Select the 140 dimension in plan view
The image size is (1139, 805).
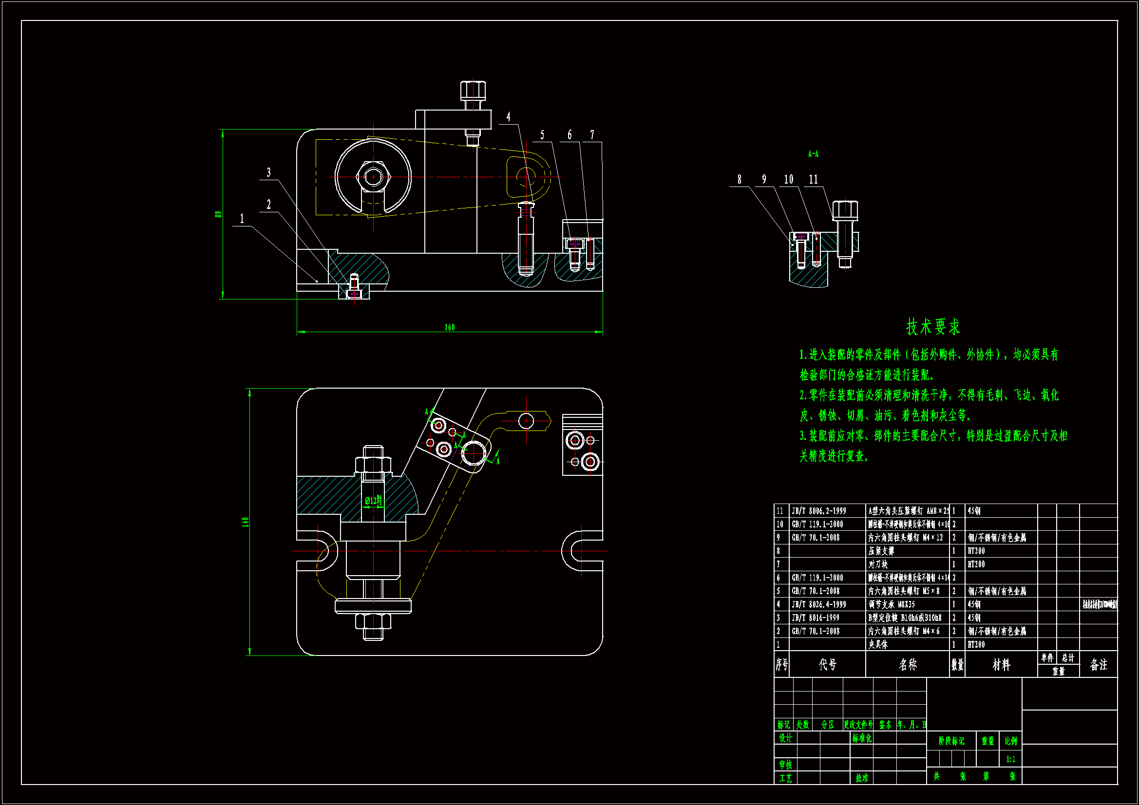(245, 522)
